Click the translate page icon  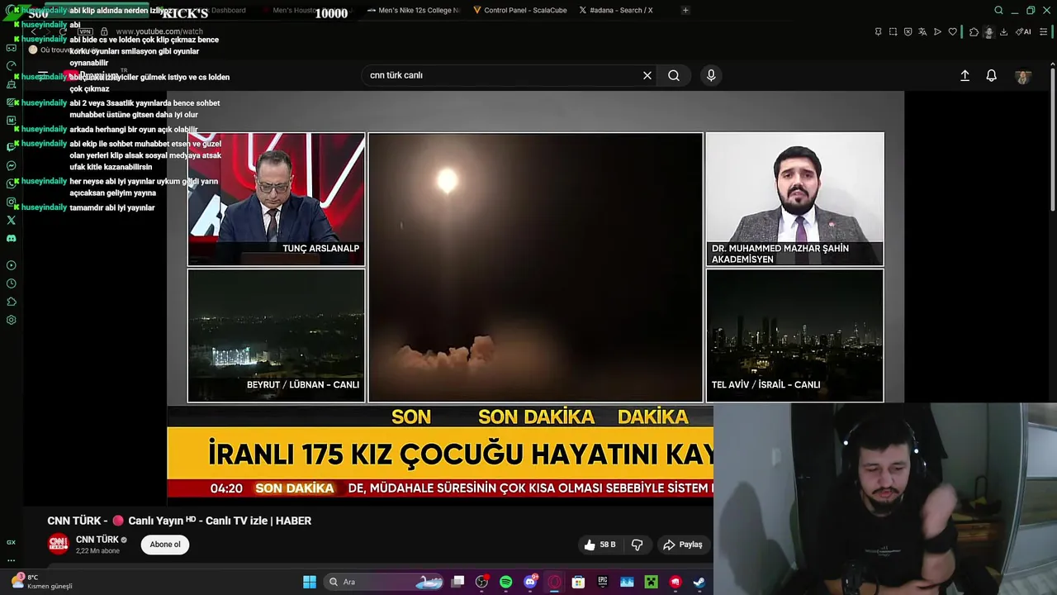(922, 31)
